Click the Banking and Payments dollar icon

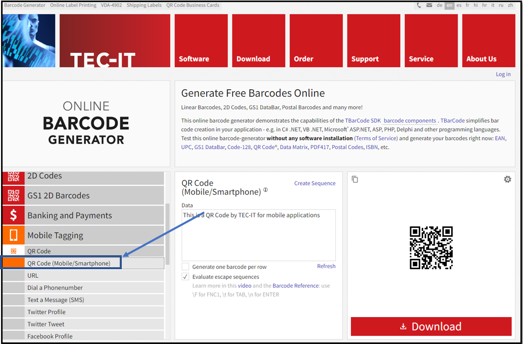tap(13, 215)
